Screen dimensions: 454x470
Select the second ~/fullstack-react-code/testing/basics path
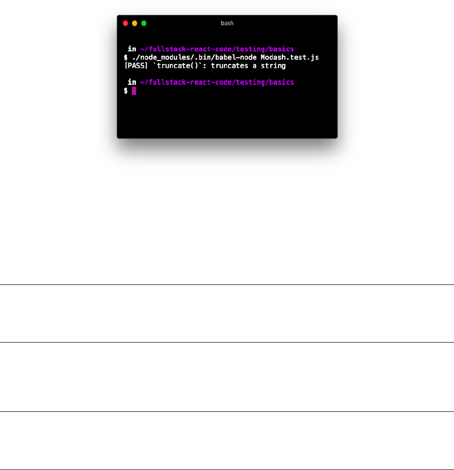coord(217,82)
